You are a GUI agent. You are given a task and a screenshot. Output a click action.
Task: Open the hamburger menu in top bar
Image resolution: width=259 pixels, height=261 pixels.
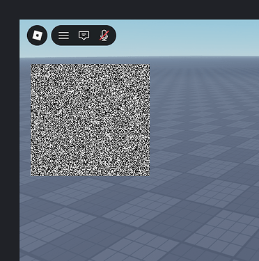click(x=63, y=35)
